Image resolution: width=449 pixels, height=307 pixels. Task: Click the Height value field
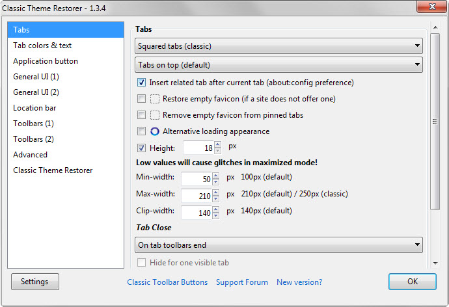198,148
